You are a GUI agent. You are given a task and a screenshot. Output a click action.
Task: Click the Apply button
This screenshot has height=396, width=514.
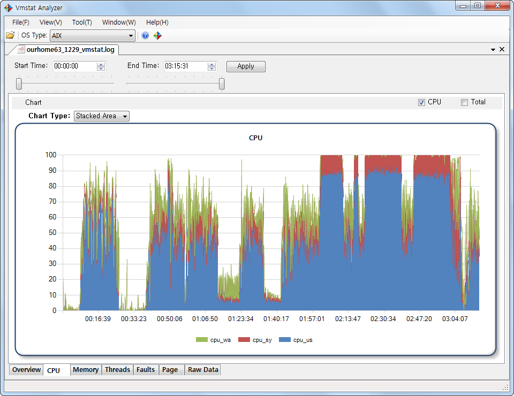[x=246, y=66]
